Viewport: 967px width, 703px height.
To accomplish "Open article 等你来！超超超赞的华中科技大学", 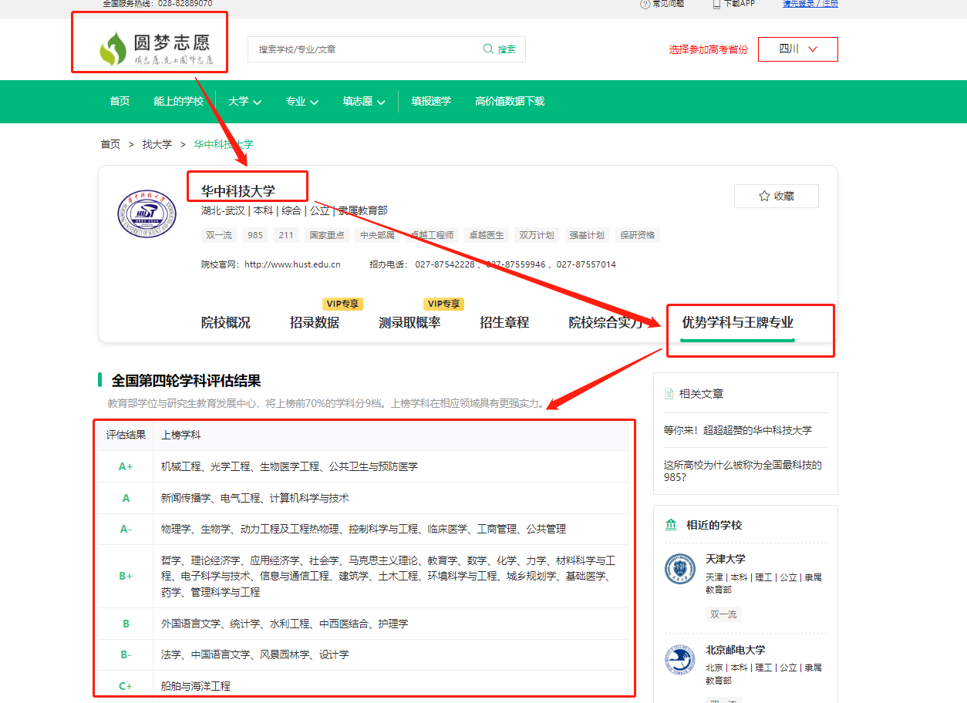I will tap(738, 430).
